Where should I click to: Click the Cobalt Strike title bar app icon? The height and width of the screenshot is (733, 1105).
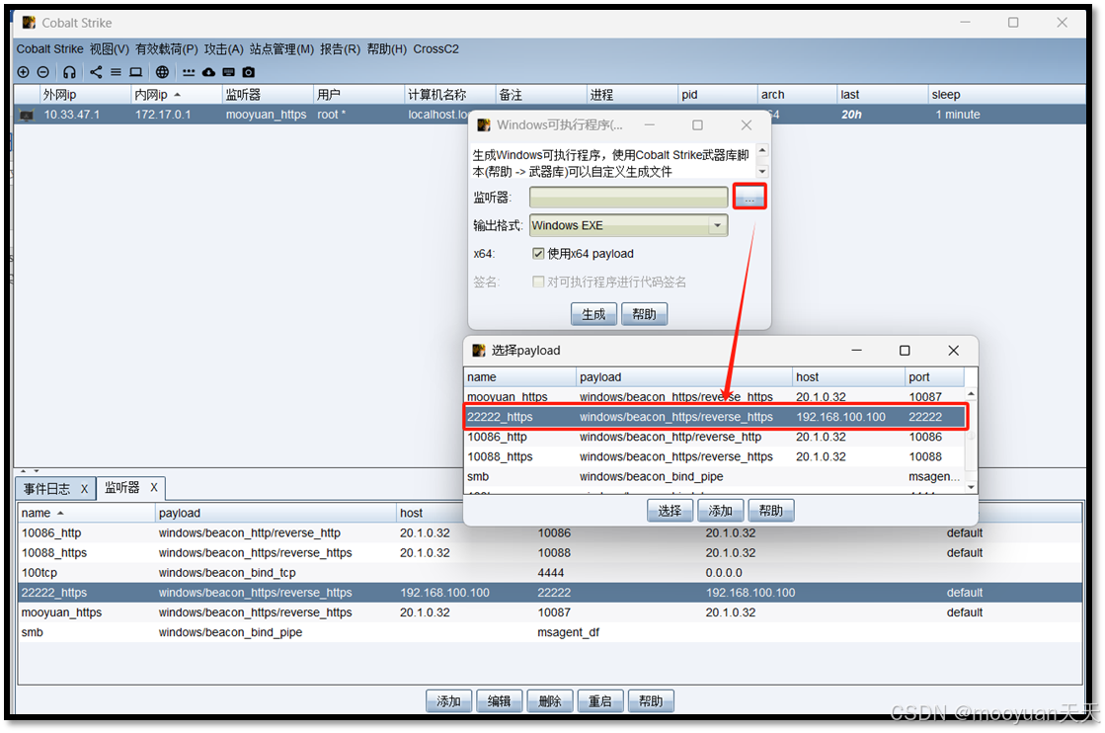pos(29,23)
